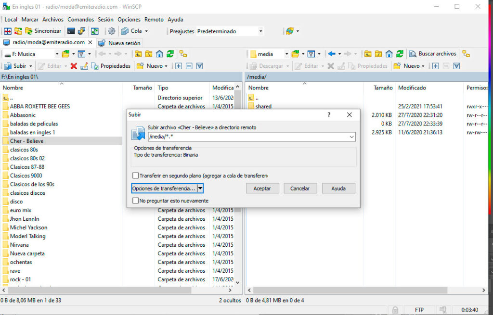
Task: Click Buscar archivos
Action: [433, 54]
